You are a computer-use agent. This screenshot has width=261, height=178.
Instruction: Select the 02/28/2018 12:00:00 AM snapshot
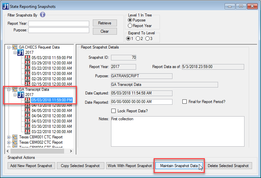[52, 79]
